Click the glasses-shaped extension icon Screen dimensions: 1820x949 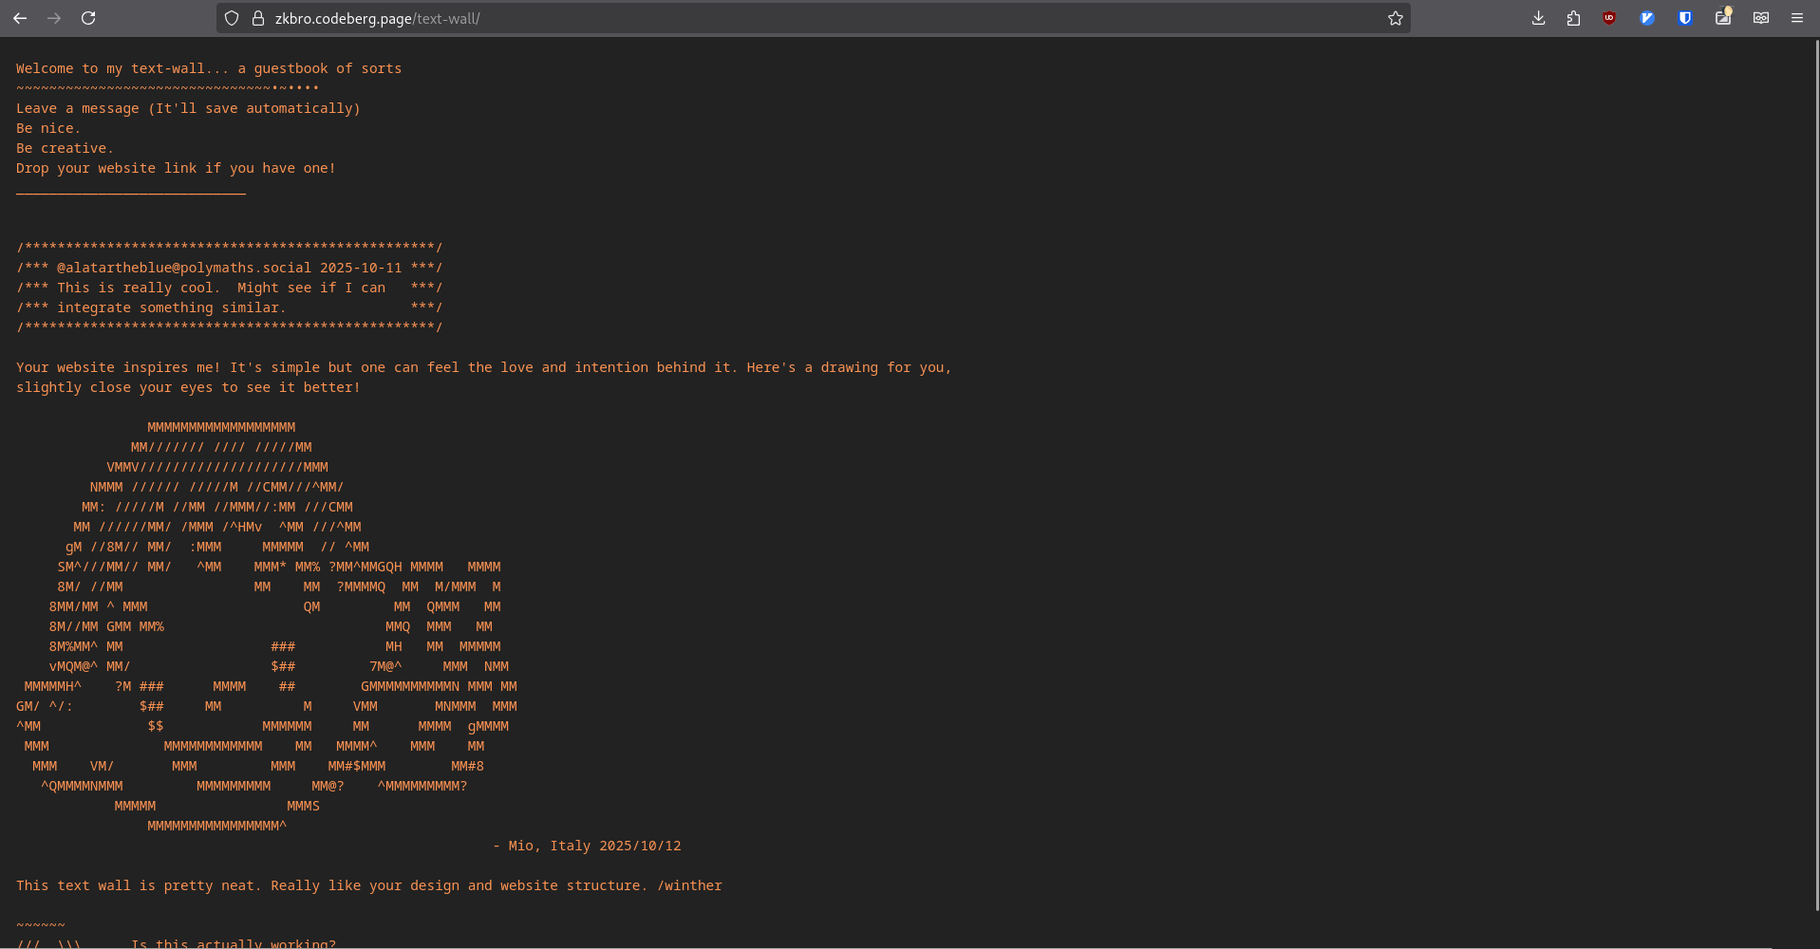click(x=1760, y=18)
